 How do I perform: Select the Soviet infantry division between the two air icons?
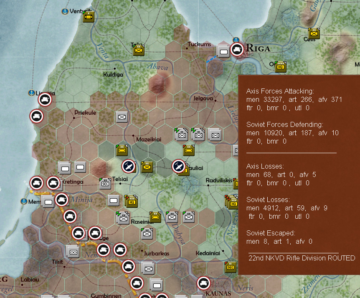tap(147, 167)
